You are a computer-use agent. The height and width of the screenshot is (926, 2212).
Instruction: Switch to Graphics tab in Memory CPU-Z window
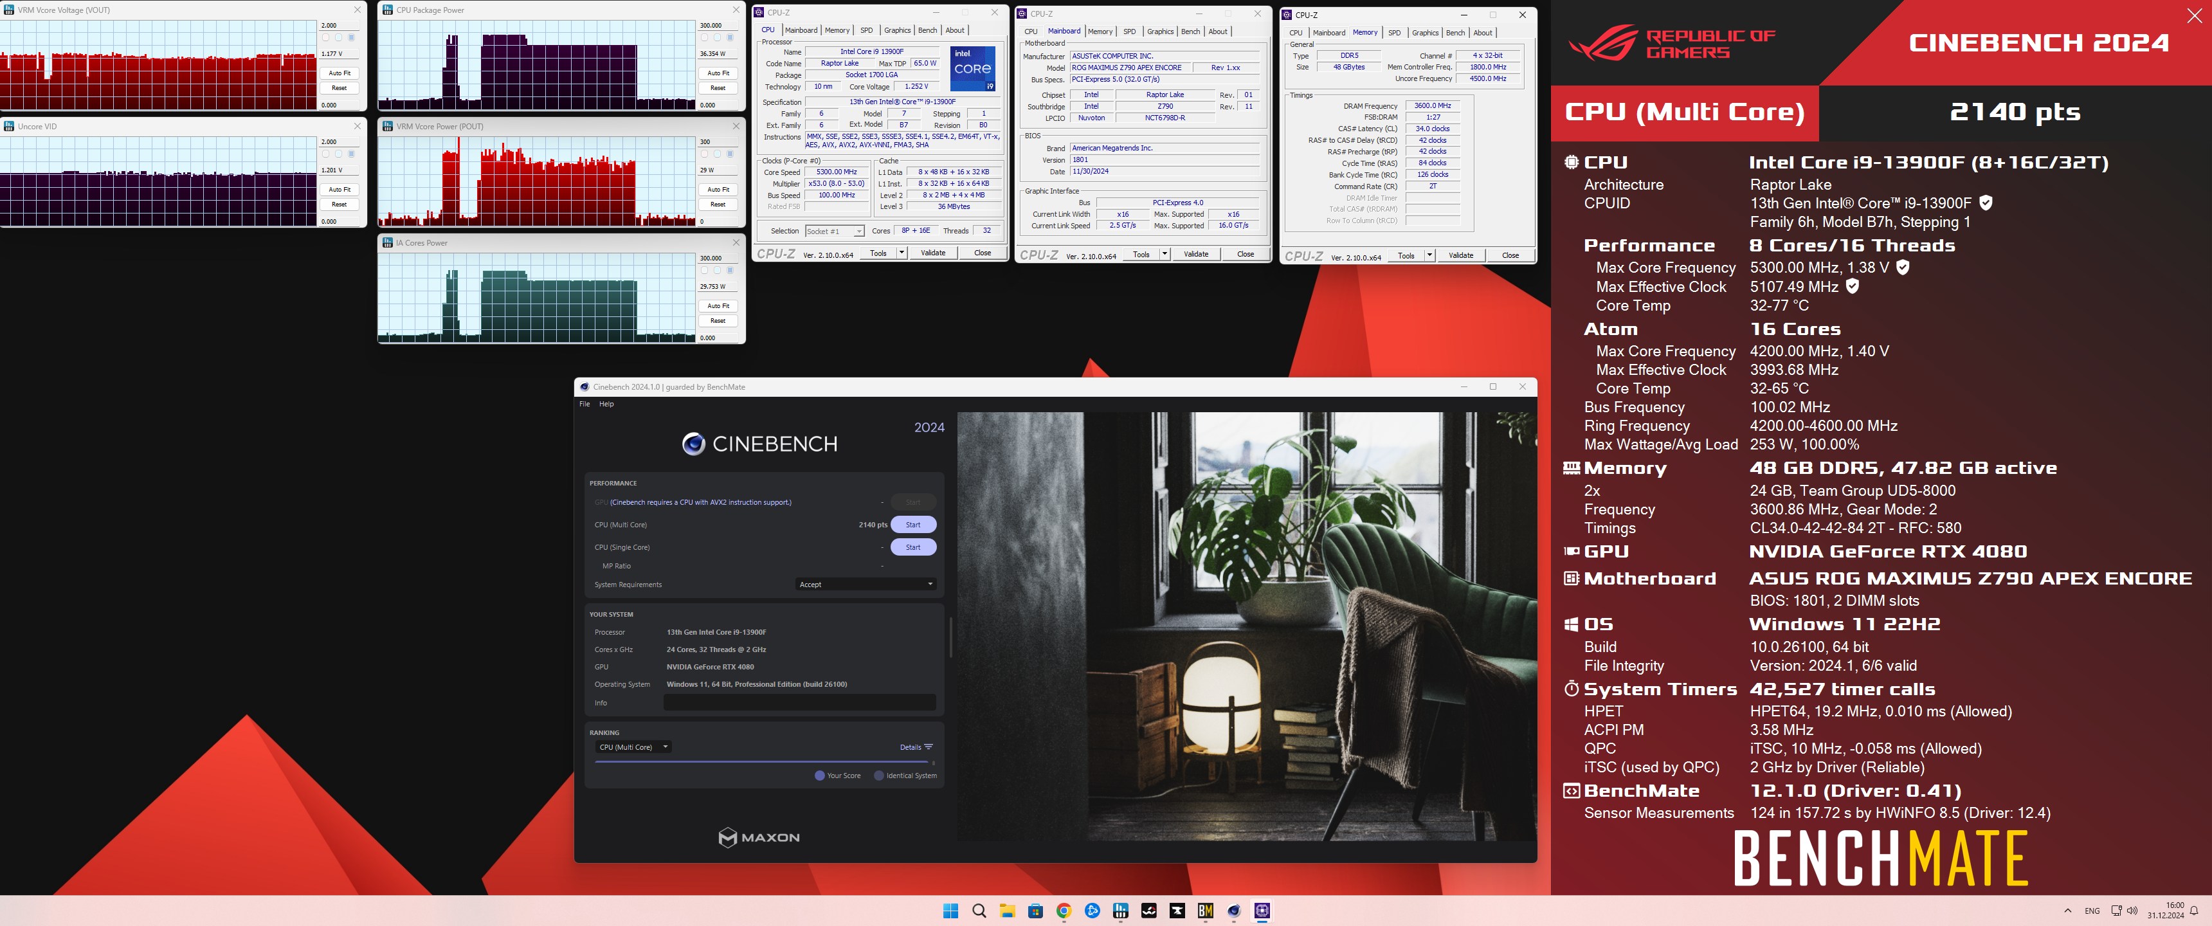(x=1424, y=33)
